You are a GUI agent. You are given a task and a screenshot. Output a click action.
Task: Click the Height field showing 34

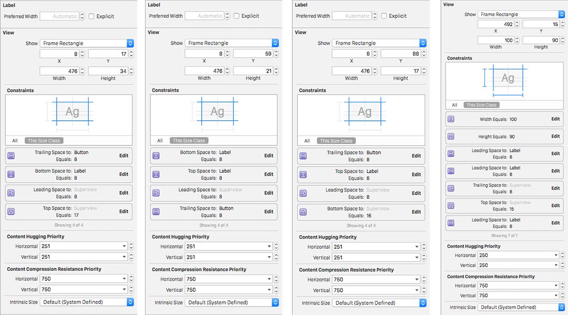(108, 71)
